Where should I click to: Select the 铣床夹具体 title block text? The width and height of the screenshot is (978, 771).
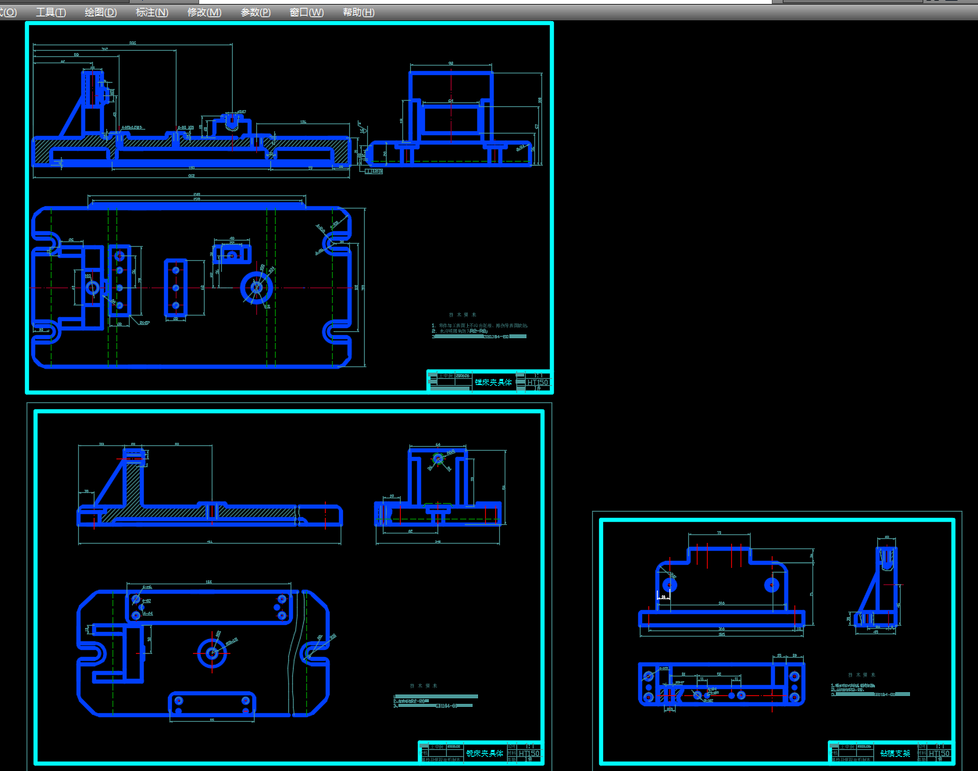485,754
